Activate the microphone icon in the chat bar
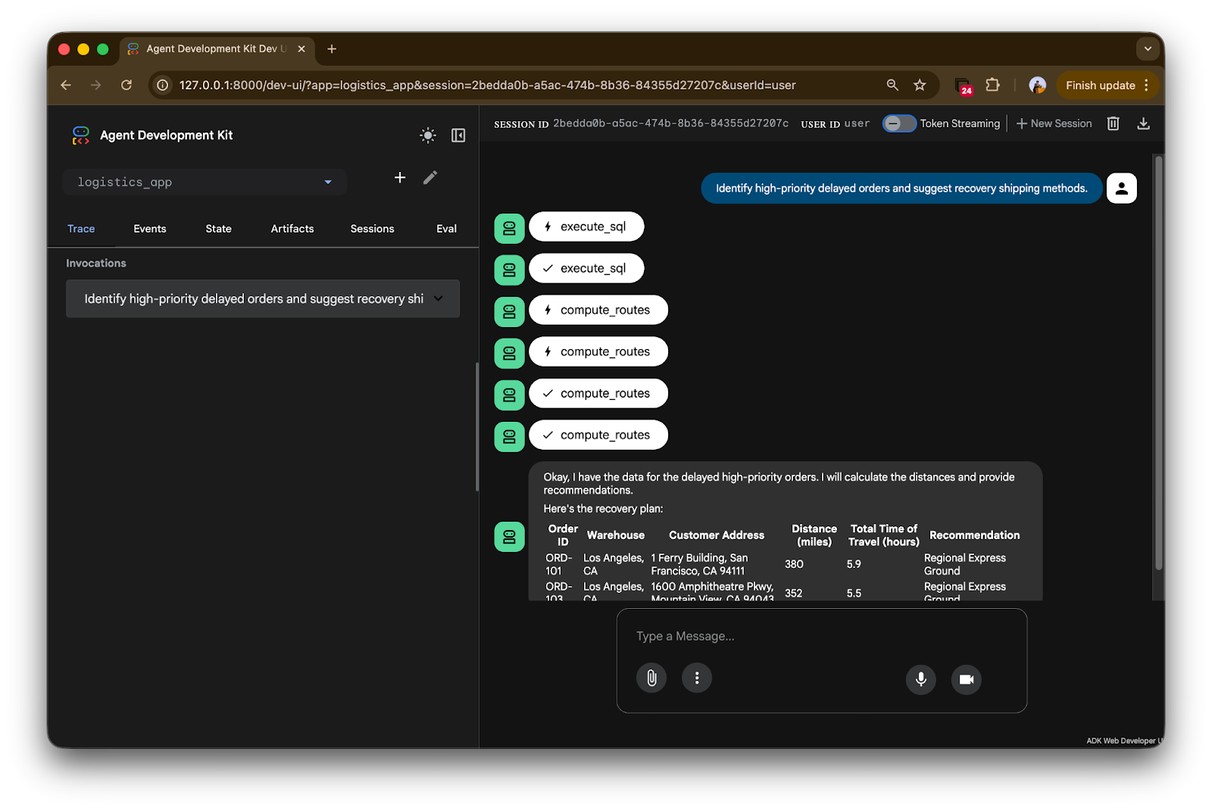The width and height of the screenshot is (1212, 811). click(x=920, y=679)
